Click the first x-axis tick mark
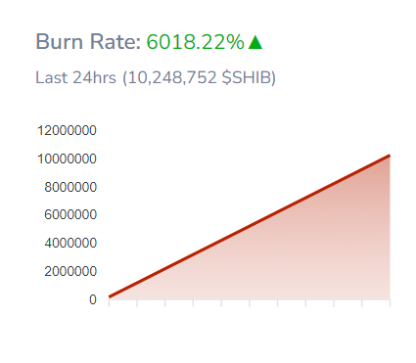Screen dimensions: 416x363 click(109, 303)
